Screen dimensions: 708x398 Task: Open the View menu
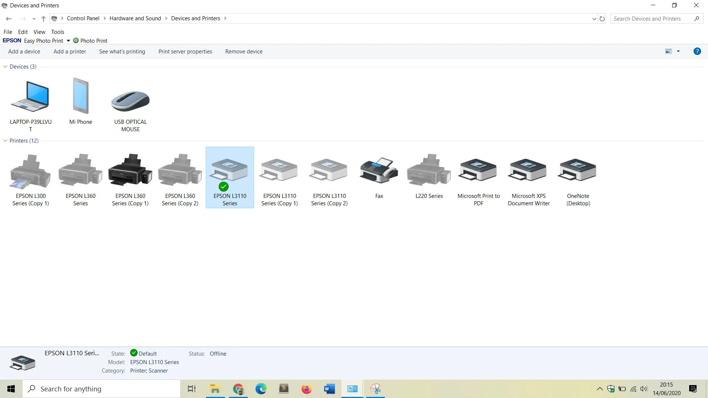[x=39, y=32]
